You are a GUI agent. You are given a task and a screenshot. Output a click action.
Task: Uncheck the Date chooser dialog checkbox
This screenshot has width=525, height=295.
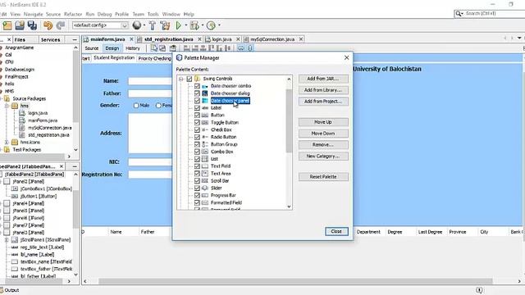pyautogui.click(x=197, y=93)
